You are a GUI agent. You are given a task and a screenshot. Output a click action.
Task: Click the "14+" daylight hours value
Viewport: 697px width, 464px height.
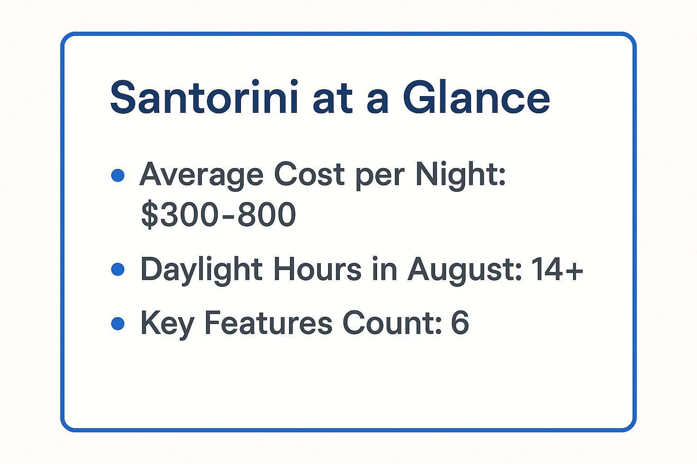pyautogui.click(x=557, y=269)
